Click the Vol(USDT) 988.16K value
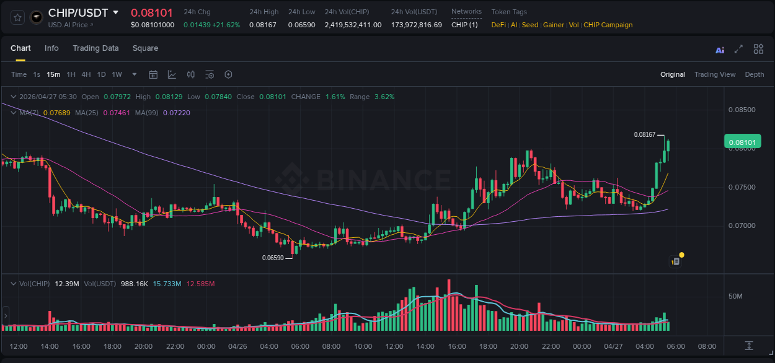This screenshot has height=363, width=775. [x=133, y=284]
